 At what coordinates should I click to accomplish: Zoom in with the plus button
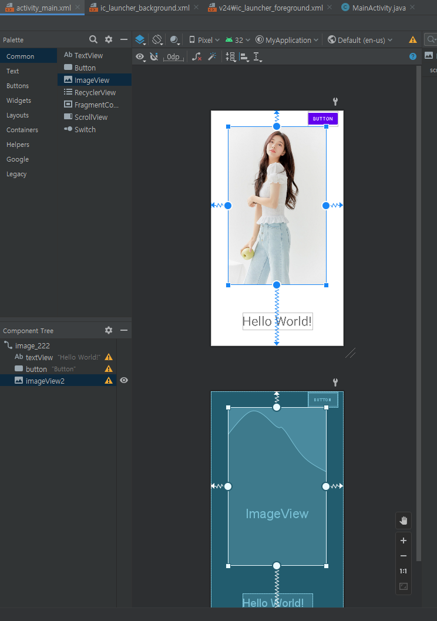[x=404, y=541]
